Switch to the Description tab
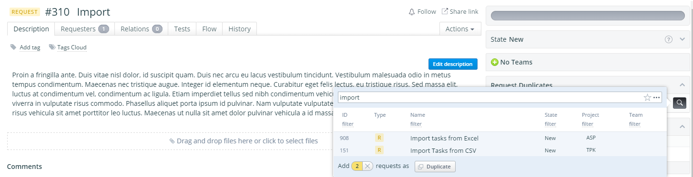The image size is (693, 177). pyautogui.click(x=31, y=29)
